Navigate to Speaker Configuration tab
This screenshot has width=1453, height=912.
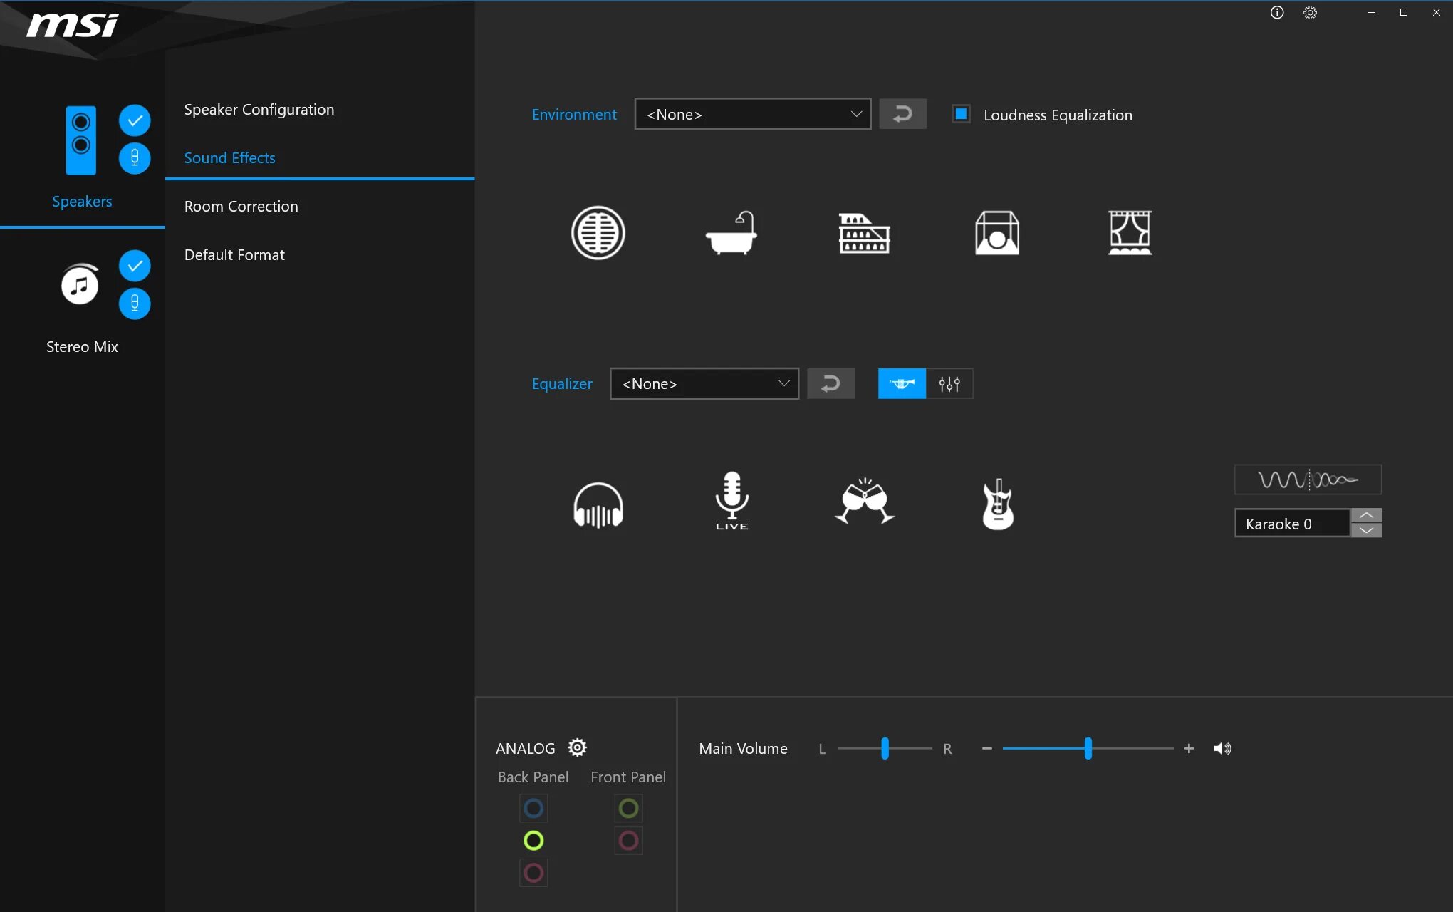pos(259,108)
